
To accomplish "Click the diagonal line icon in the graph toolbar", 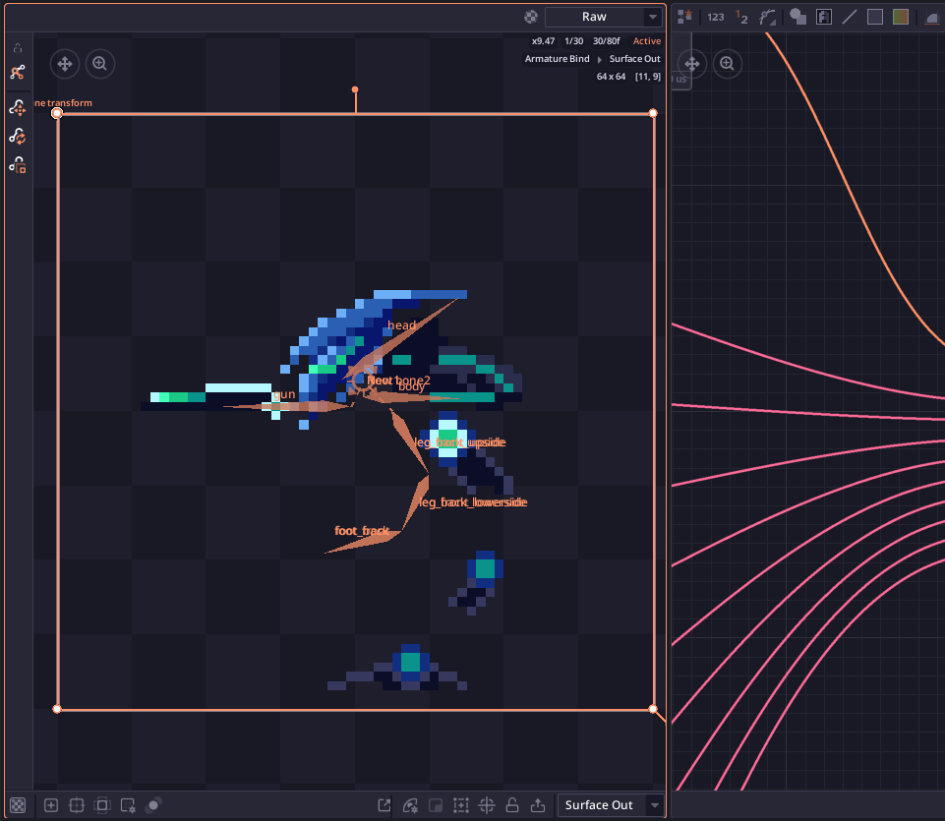I will click(850, 17).
